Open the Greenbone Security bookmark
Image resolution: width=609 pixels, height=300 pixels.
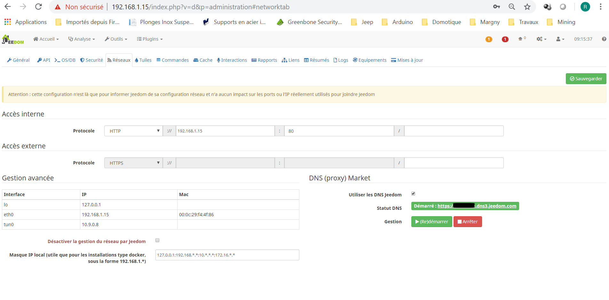(x=310, y=22)
